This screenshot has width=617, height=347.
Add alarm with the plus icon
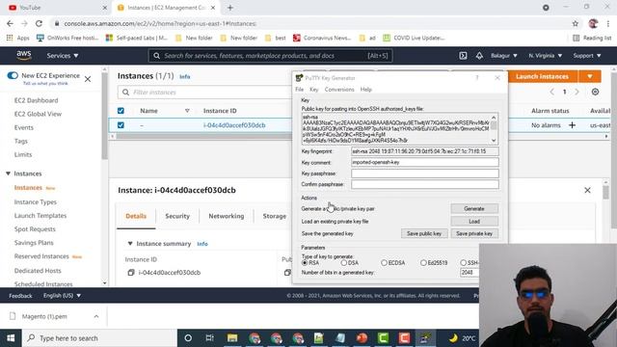click(x=572, y=125)
